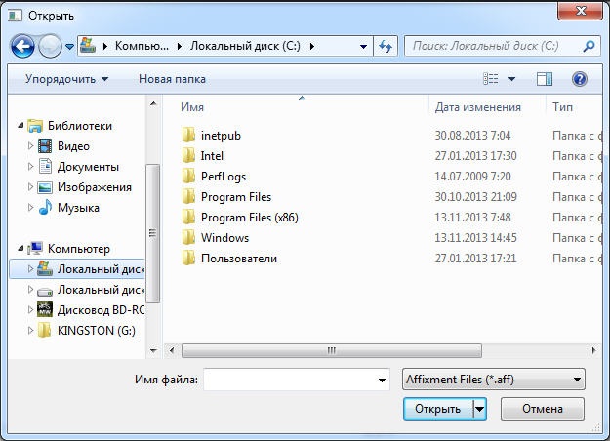Click the refresh icon beside address bar

click(385, 46)
